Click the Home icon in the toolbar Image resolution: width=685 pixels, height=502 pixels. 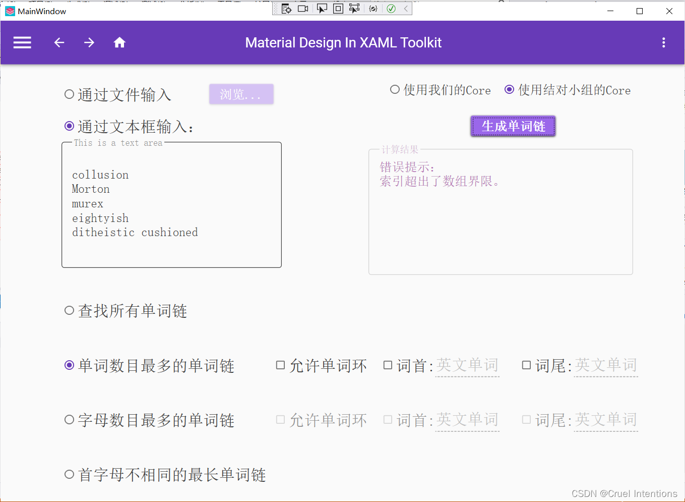[x=119, y=42]
